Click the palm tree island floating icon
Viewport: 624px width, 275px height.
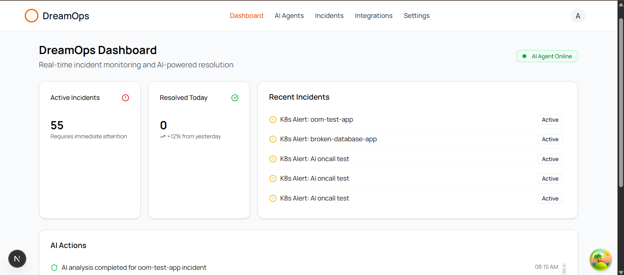[601, 259]
